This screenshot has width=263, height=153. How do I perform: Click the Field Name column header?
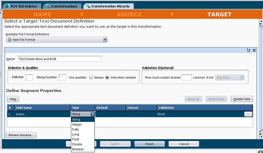click(x=43, y=108)
